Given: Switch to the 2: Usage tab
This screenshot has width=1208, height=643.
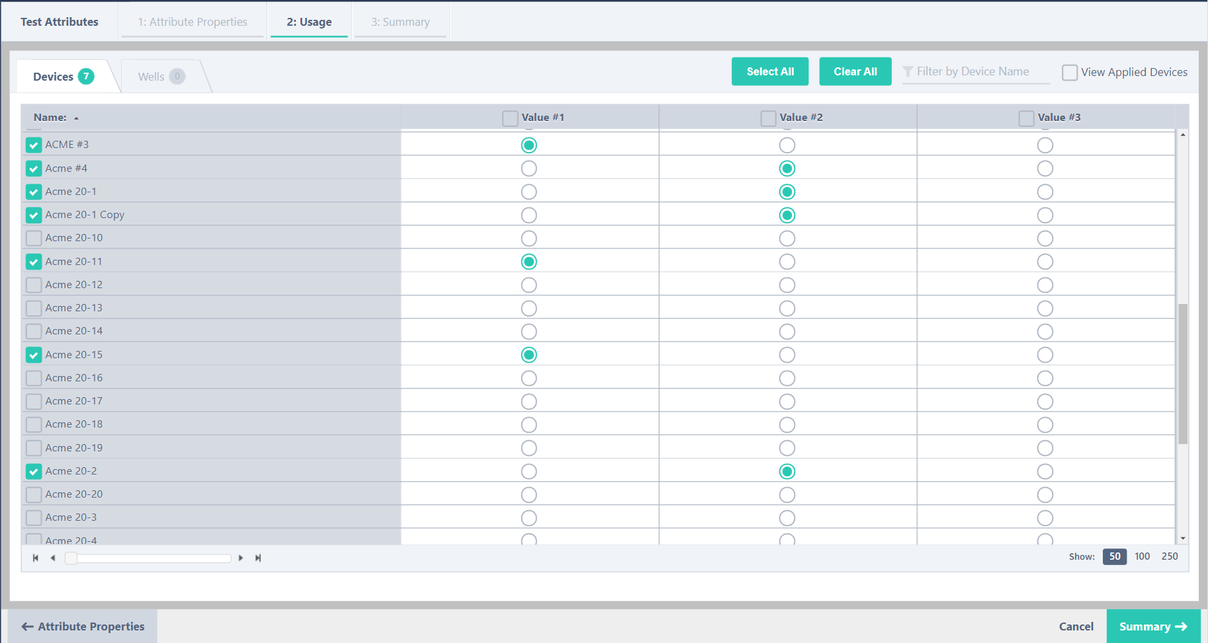Looking at the screenshot, I should pyautogui.click(x=309, y=22).
